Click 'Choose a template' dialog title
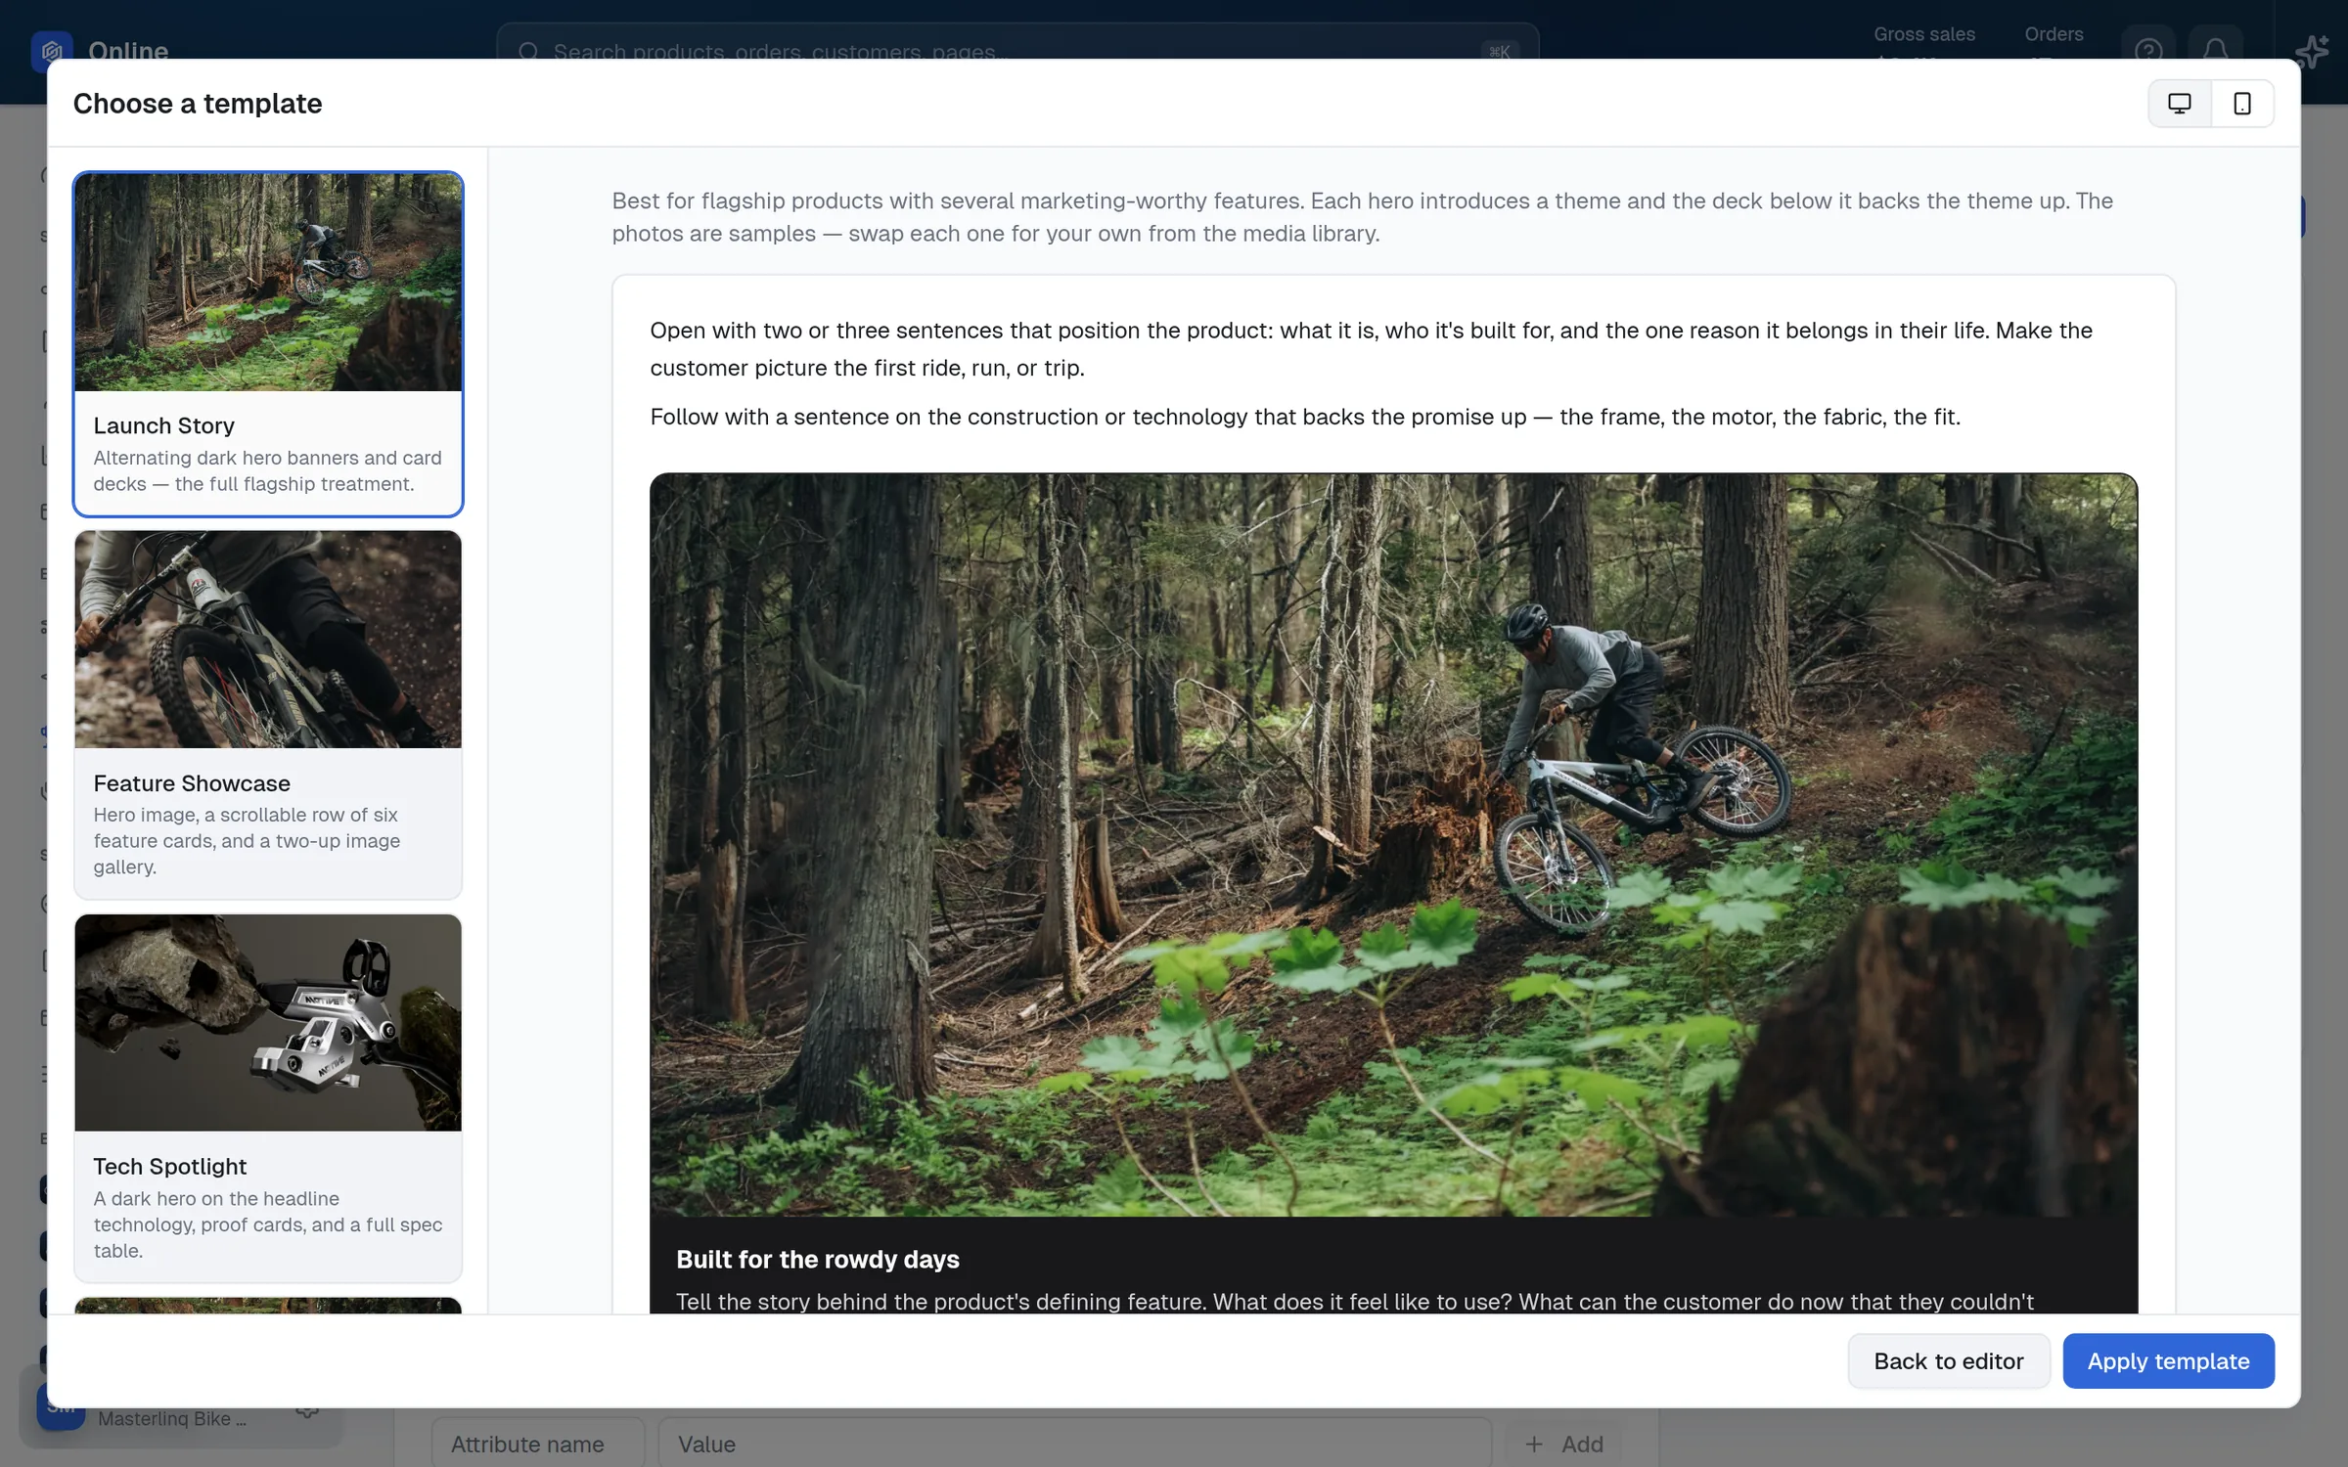Image resolution: width=2348 pixels, height=1467 pixels. [x=198, y=104]
